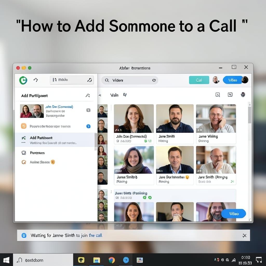Click the search-in-page icon in content toolbar
Screen dimensions: 266x266
(218, 95)
